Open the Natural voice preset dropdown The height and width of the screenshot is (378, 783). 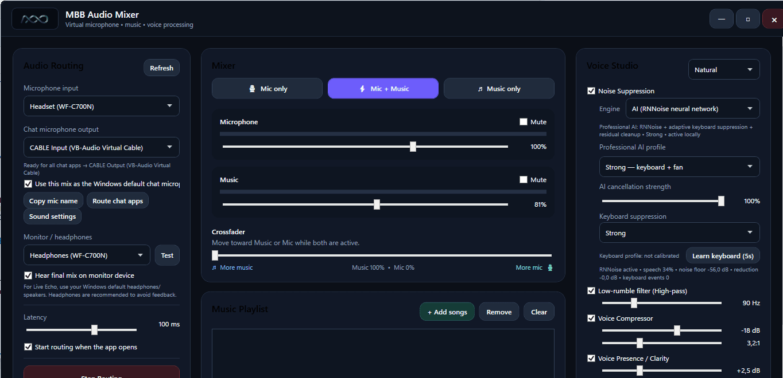pyautogui.click(x=724, y=69)
